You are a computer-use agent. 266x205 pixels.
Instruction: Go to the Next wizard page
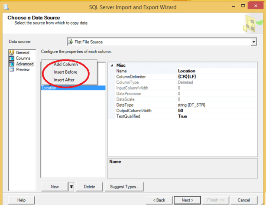187,200
